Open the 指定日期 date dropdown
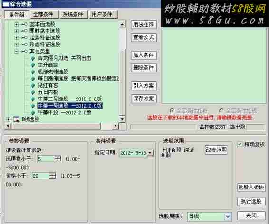The image size is (269, 224). coord(150,153)
